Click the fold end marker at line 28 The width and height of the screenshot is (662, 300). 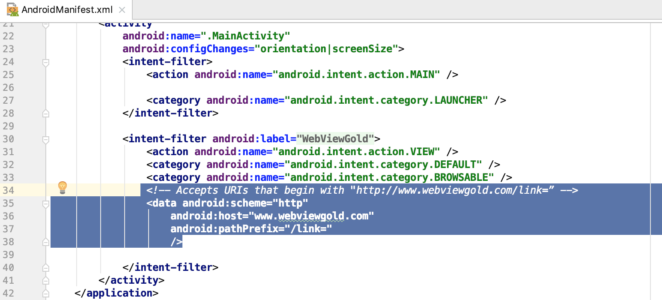point(46,114)
